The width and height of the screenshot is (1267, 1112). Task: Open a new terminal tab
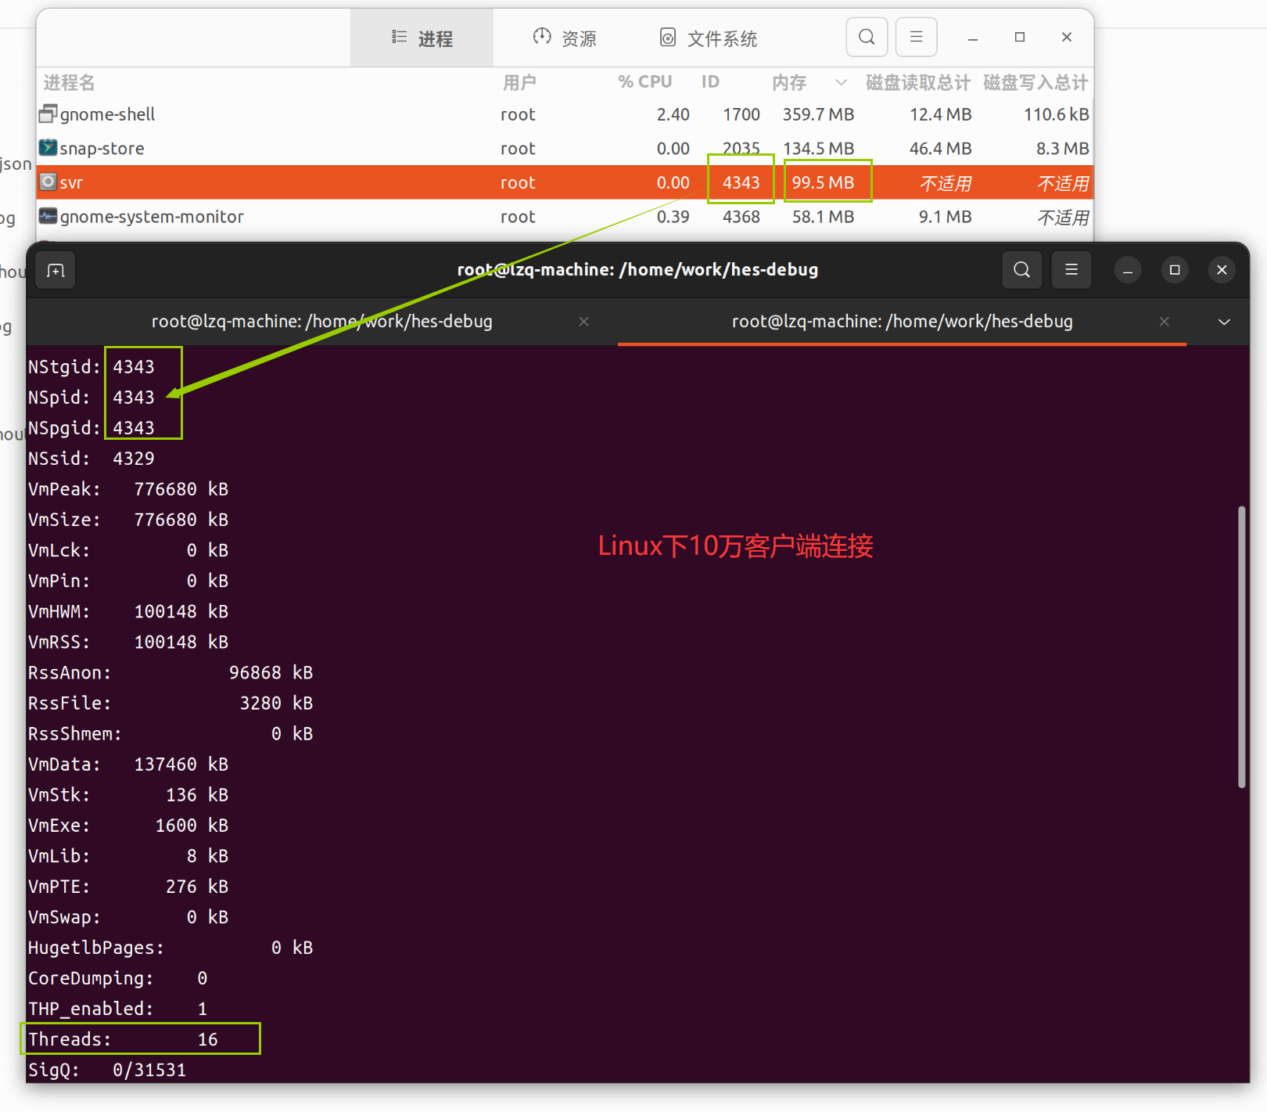55,270
